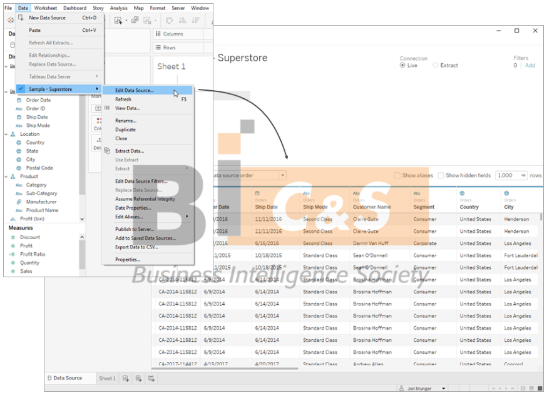Screen dimensions: 547x395
Task: Open the data source order sort dropdown
Action: pos(283,176)
